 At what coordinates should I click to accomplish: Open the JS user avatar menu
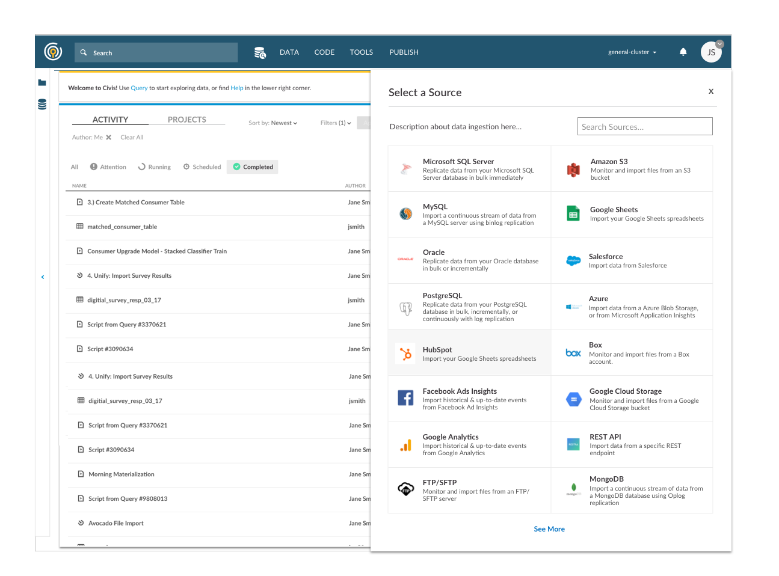pyautogui.click(x=711, y=52)
